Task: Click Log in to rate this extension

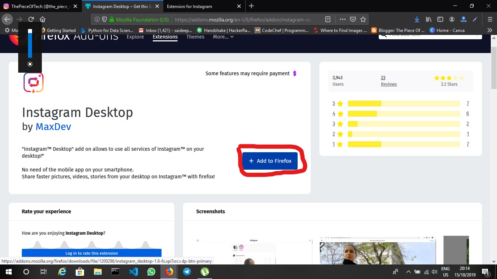Action: (92, 253)
